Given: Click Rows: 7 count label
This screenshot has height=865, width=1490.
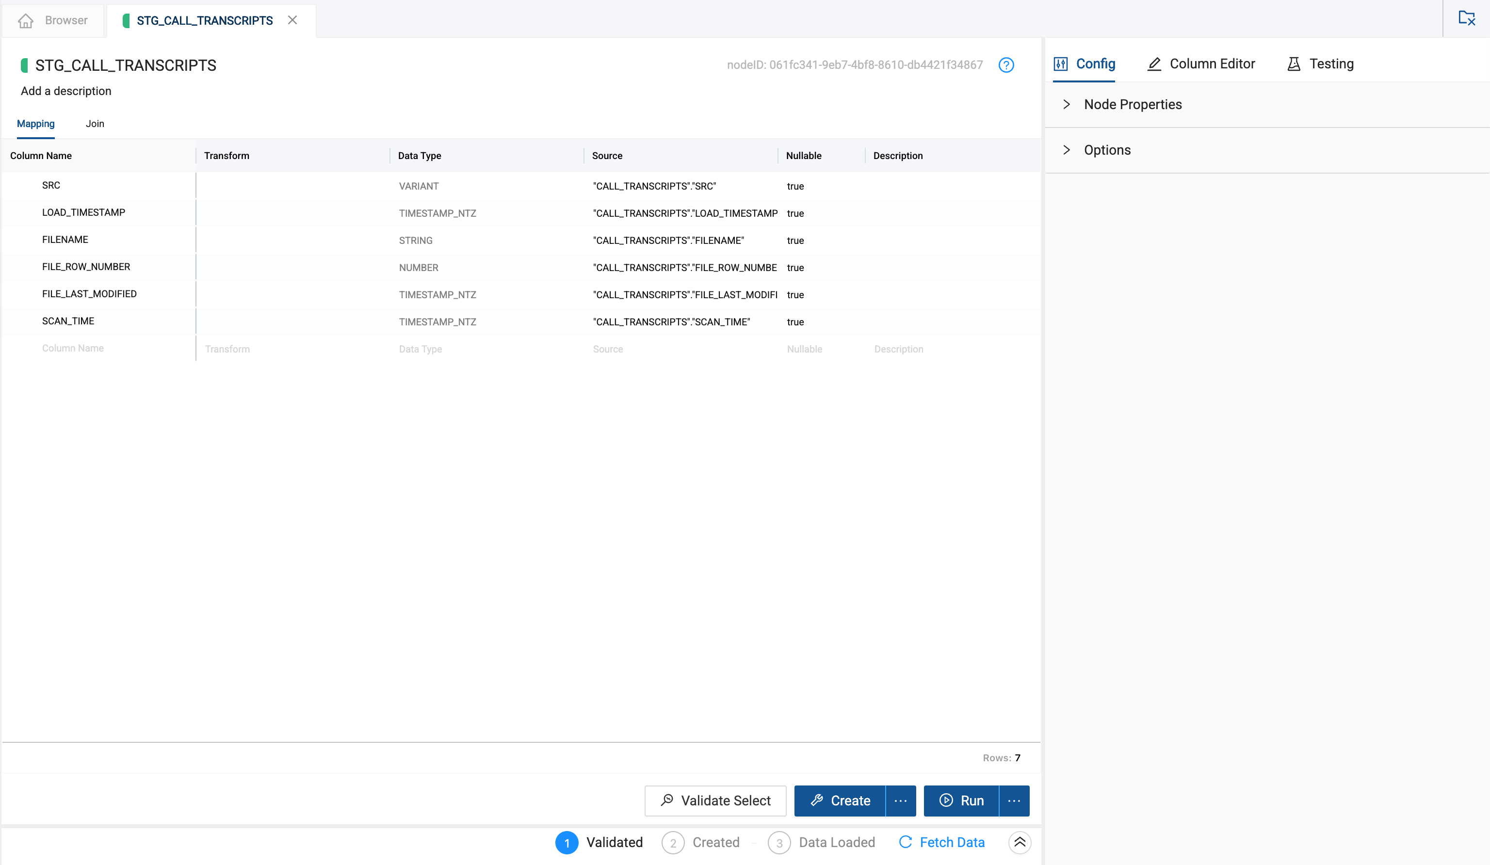Looking at the screenshot, I should 1002,758.
